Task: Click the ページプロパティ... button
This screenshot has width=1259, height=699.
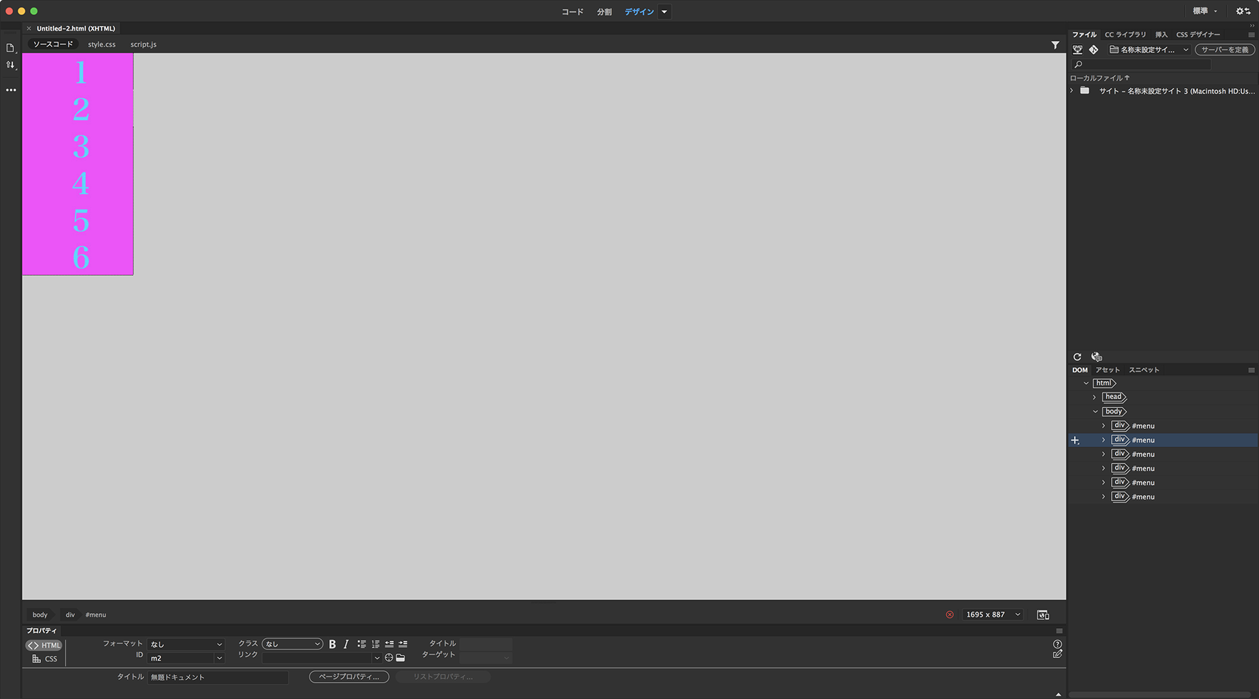Action: click(x=349, y=677)
